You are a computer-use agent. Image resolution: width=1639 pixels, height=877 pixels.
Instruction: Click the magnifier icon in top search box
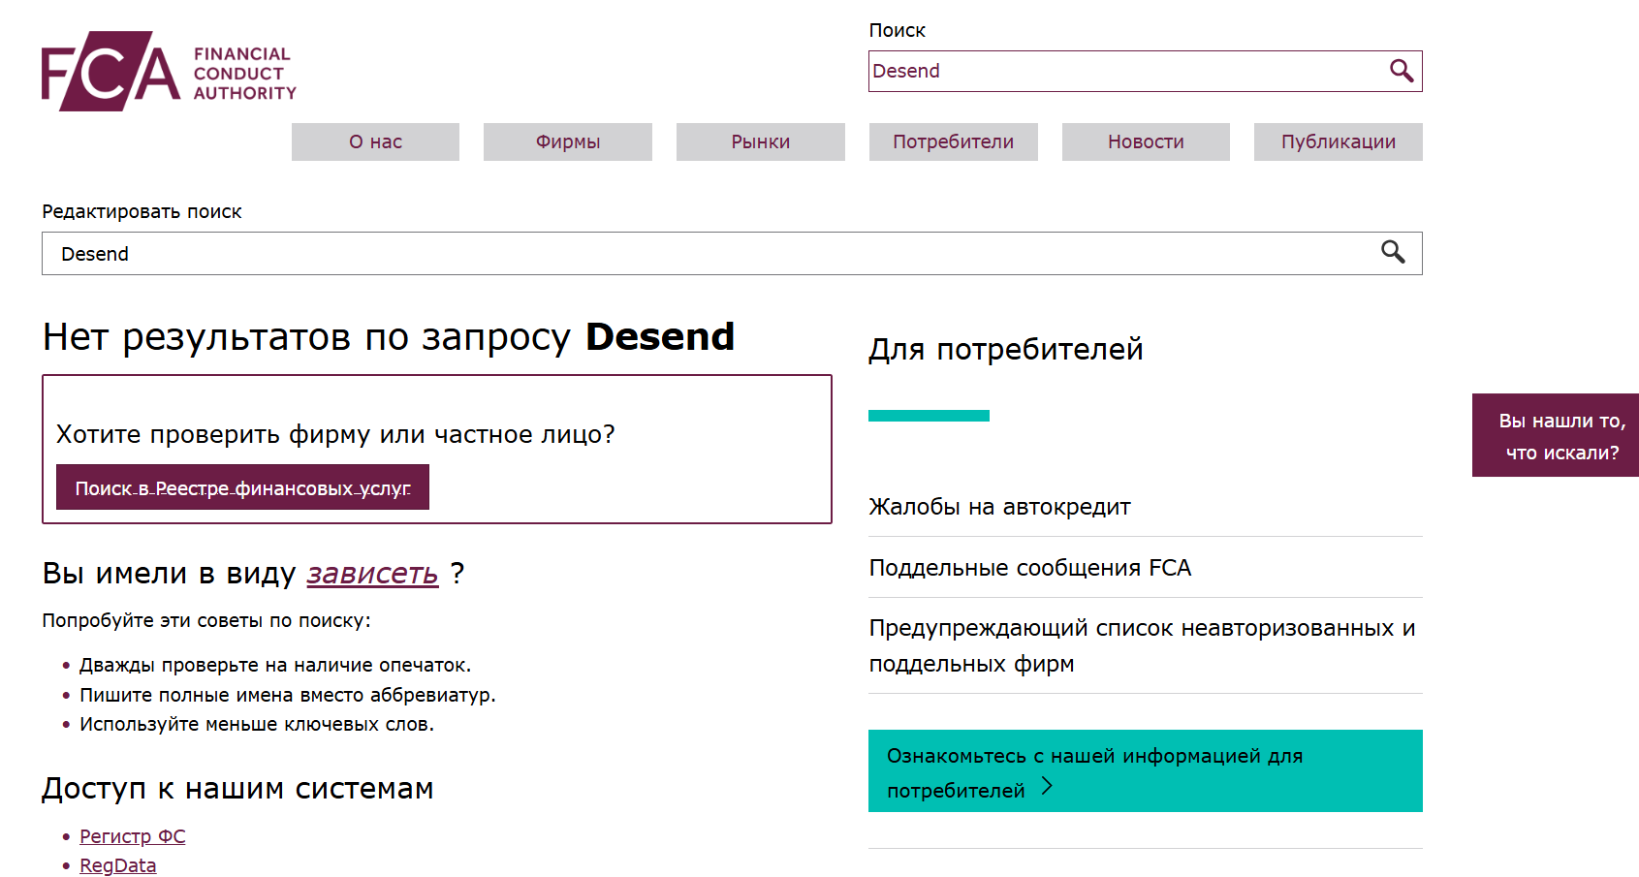click(1401, 71)
